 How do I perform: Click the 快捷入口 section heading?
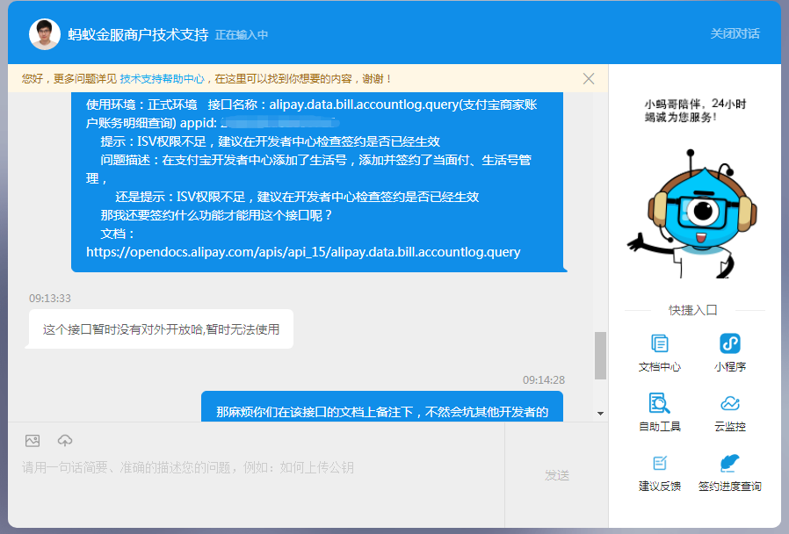coord(693,310)
